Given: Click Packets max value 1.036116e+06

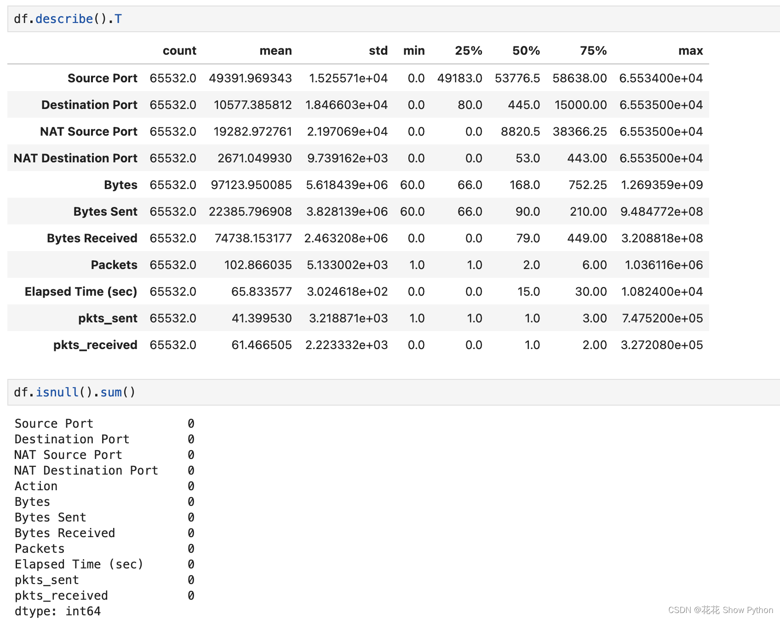Looking at the screenshot, I should coord(664,265).
